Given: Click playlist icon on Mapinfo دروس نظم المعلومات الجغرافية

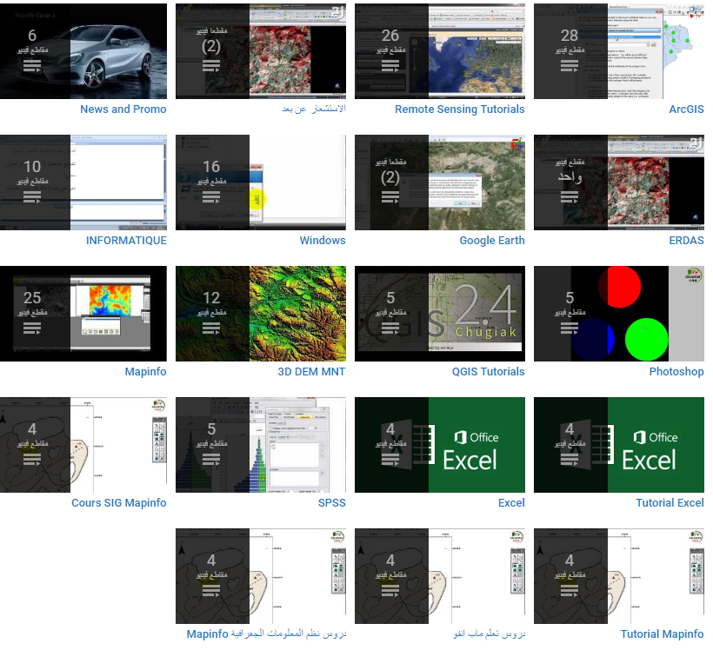Looking at the screenshot, I should tap(211, 591).
